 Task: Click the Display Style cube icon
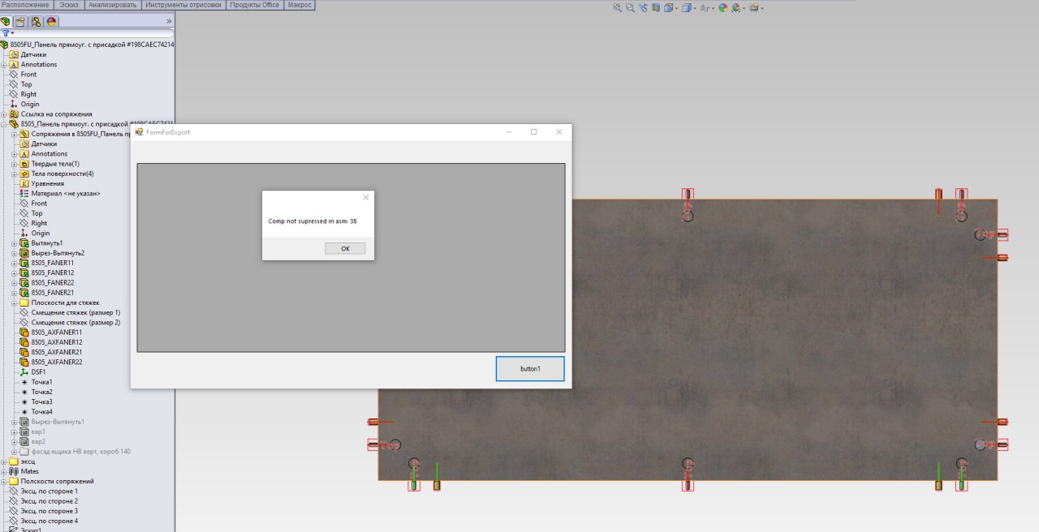[687, 7]
